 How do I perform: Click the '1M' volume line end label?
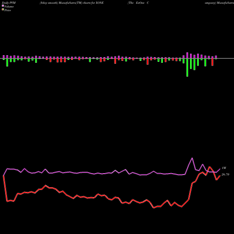(224, 168)
